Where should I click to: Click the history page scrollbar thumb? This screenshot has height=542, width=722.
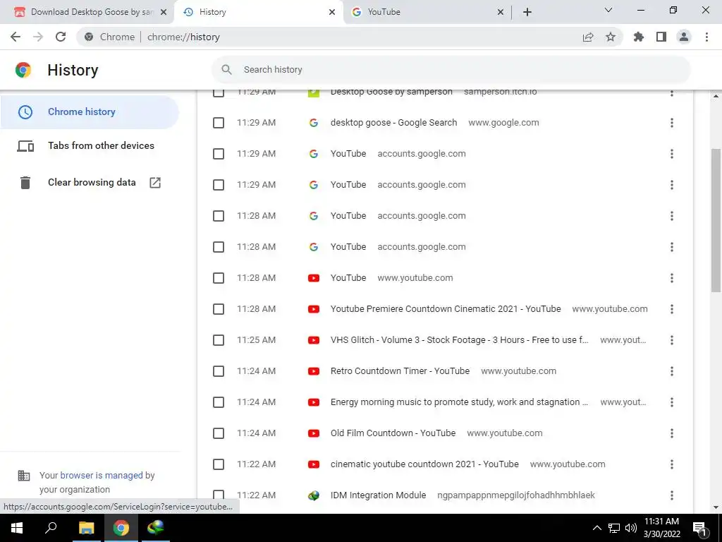pyautogui.click(x=716, y=220)
